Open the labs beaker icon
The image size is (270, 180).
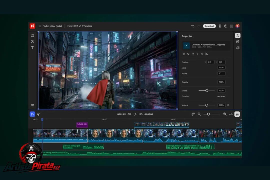(220, 26)
